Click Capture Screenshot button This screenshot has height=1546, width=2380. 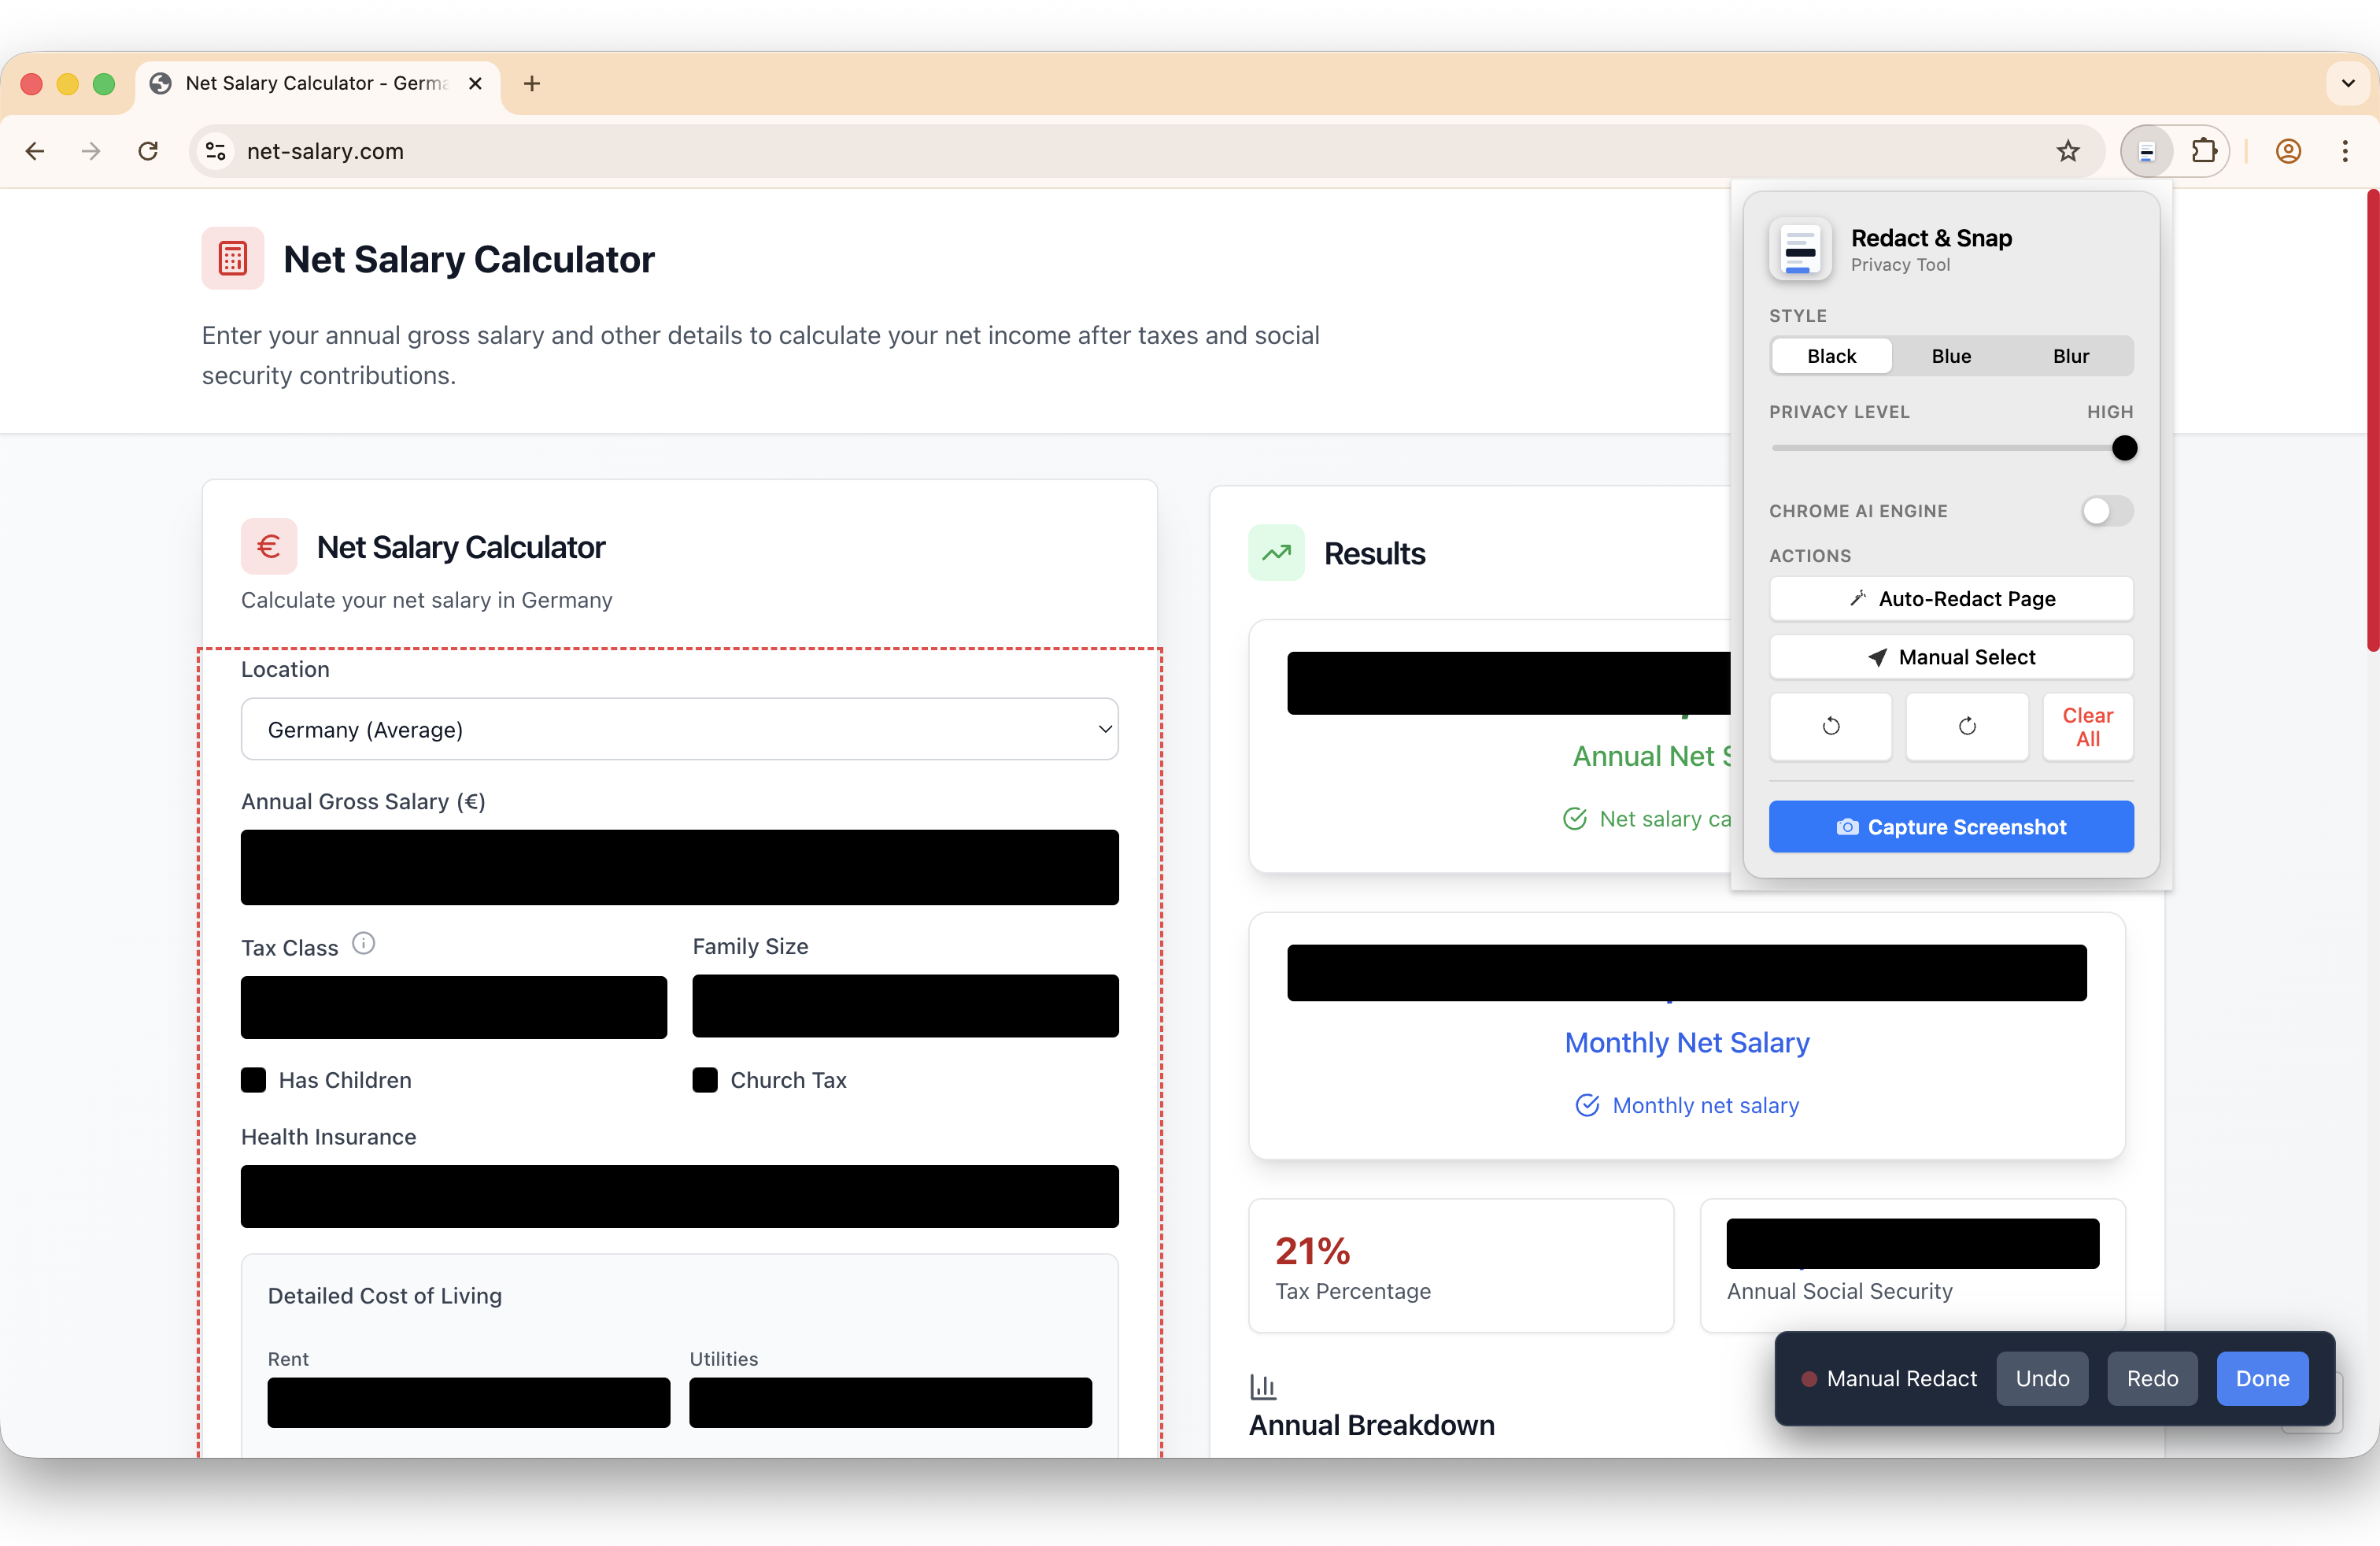1951,827
